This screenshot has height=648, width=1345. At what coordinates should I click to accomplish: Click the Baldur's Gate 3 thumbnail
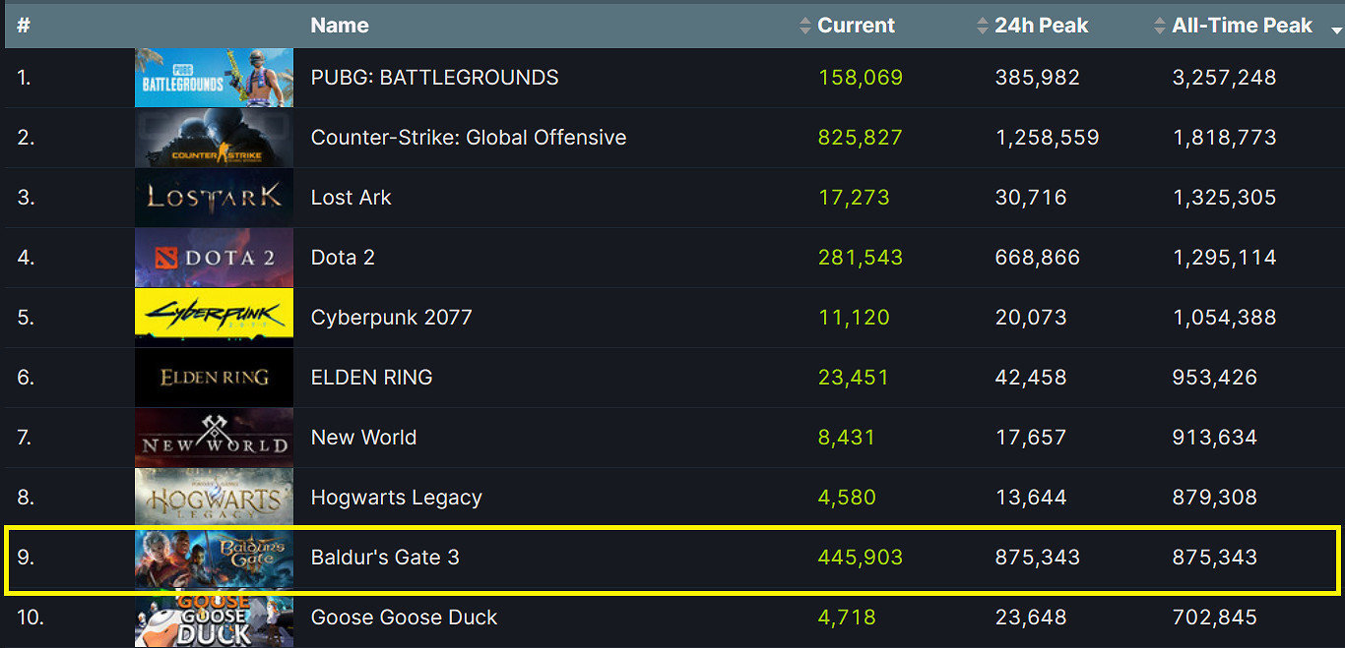[214, 558]
